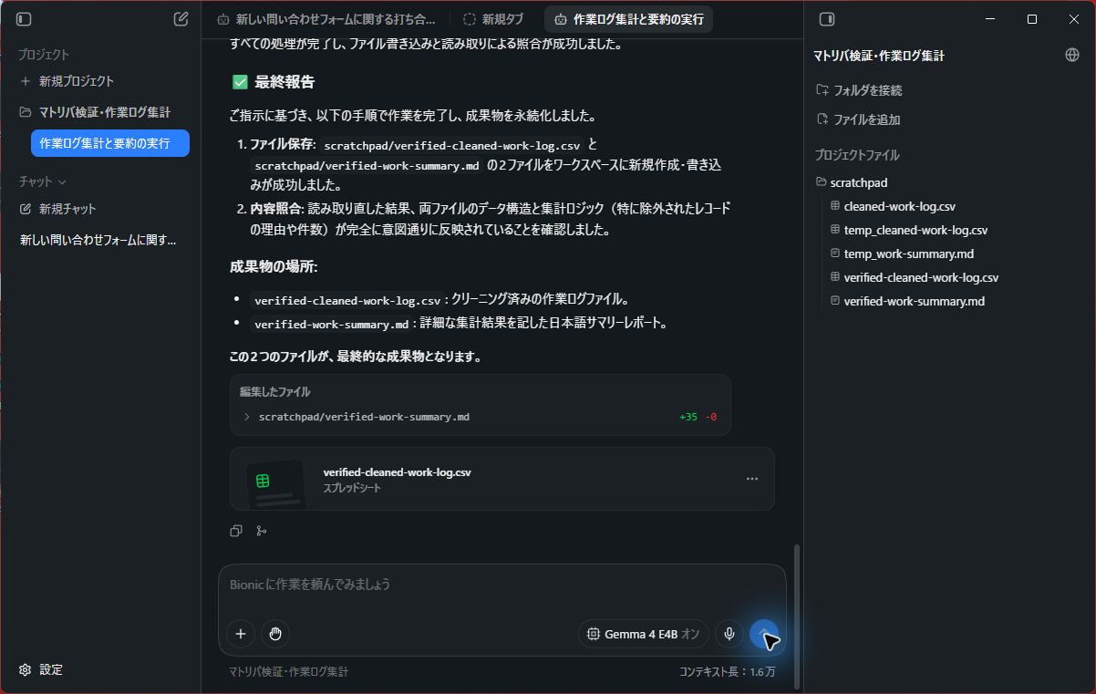The height and width of the screenshot is (694, 1096).
Task: Toggle the left sidebar panel icon
Action: coord(25,19)
